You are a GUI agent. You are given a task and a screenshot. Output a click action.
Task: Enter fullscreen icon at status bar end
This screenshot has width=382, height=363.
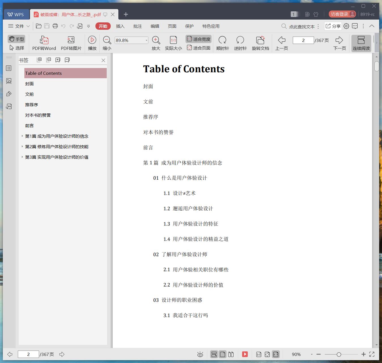click(372, 354)
